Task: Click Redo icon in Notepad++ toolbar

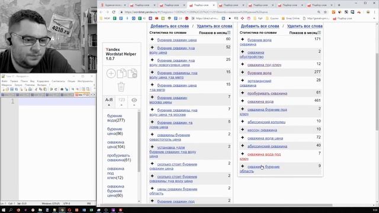Action: pyautogui.click(x=56, y=89)
